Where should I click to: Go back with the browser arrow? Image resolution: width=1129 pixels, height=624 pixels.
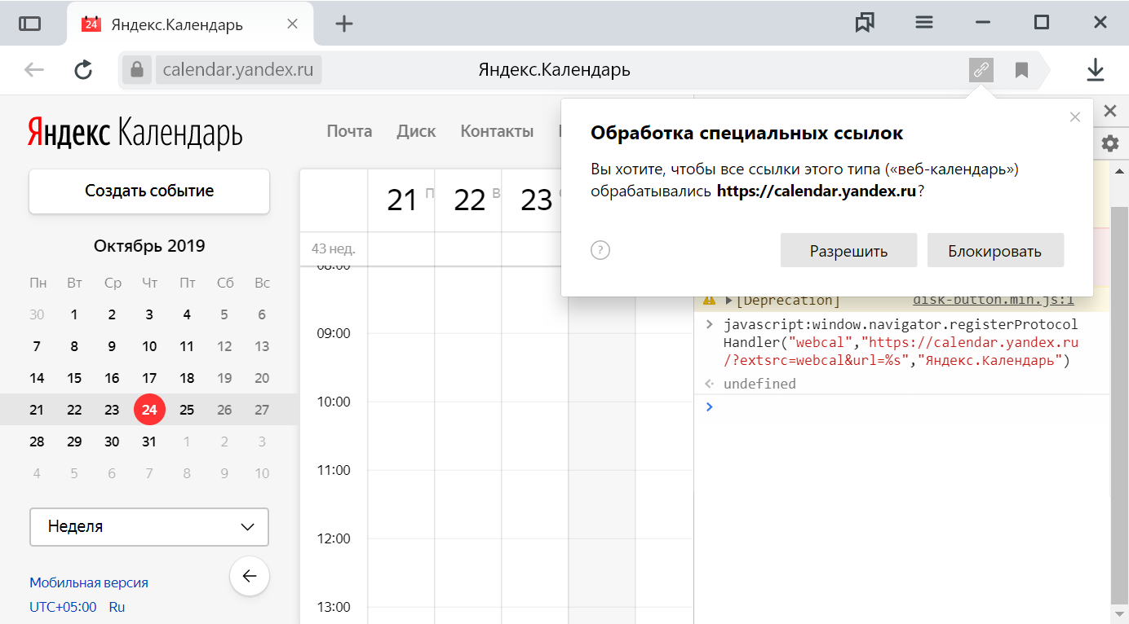(x=34, y=70)
